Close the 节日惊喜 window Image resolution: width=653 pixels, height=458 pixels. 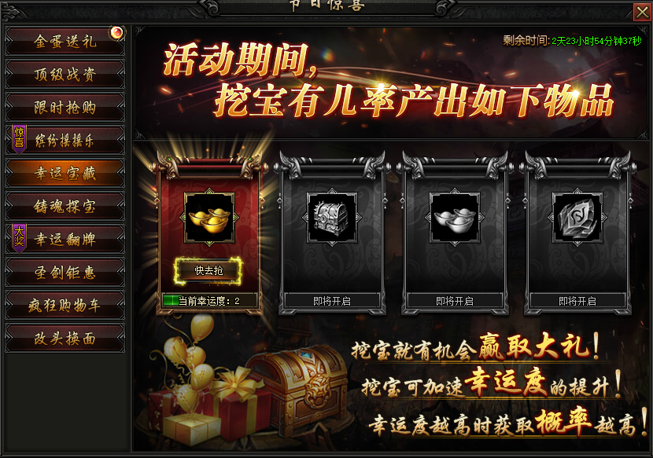(x=642, y=12)
